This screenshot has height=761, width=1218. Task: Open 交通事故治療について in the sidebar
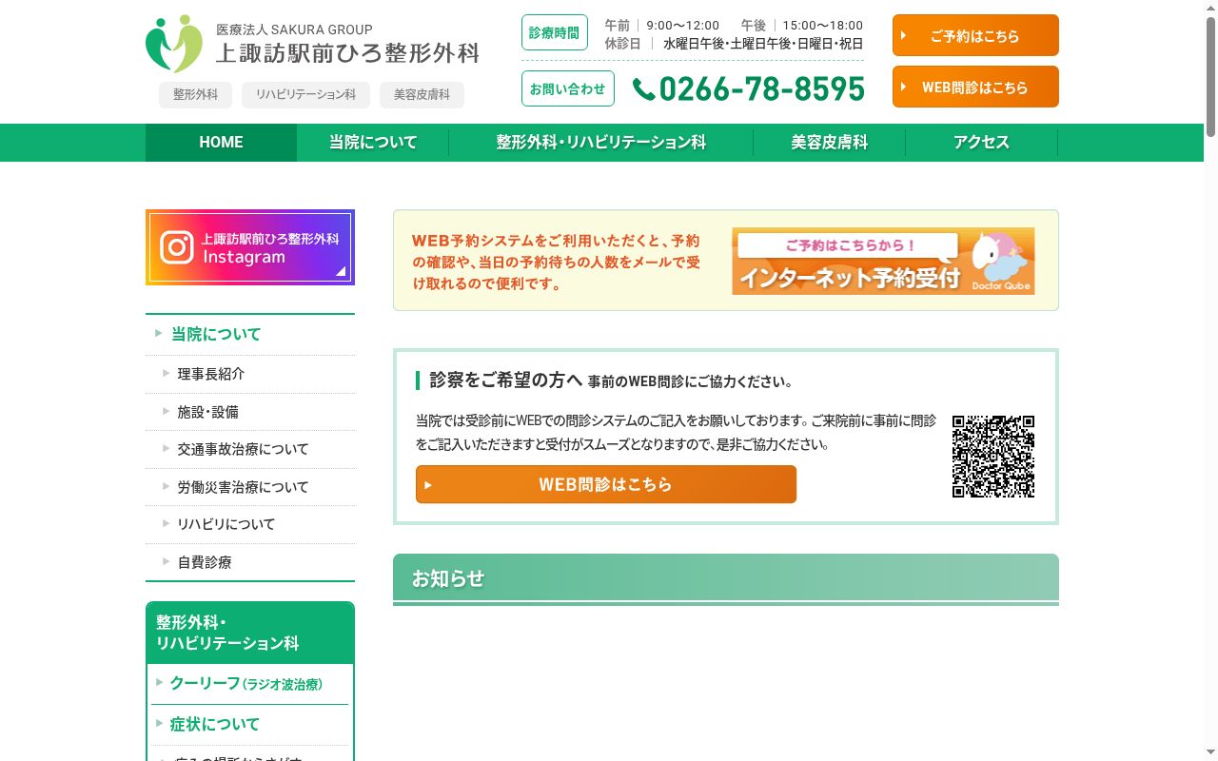250,449
